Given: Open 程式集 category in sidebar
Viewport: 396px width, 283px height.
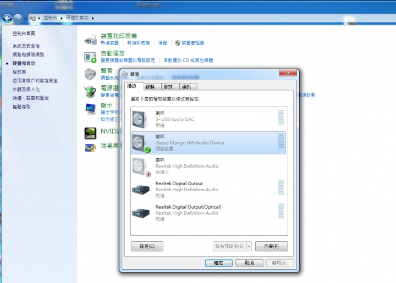Looking at the screenshot, I should pos(19,72).
